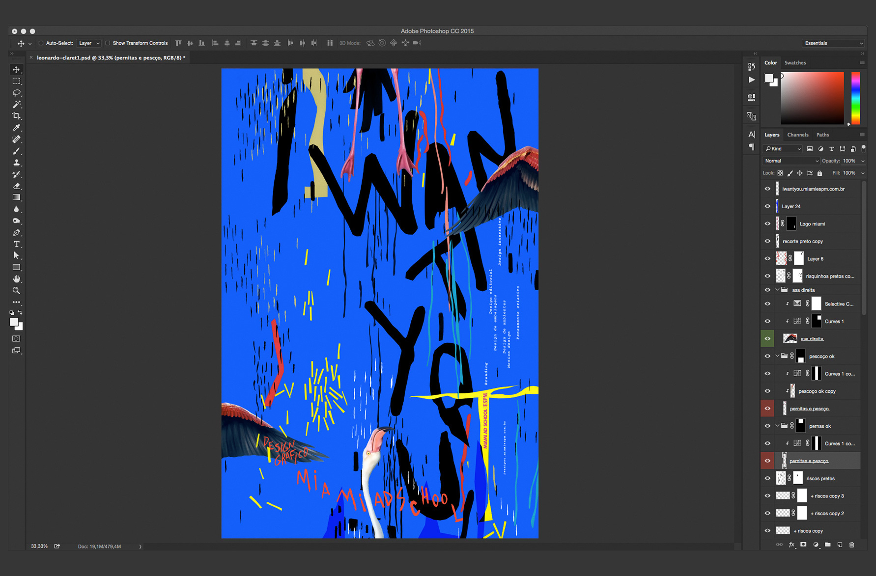The height and width of the screenshot is (576, 876).
Task: Select the Clone Stamp tool
Action: (x=16, y=163)
